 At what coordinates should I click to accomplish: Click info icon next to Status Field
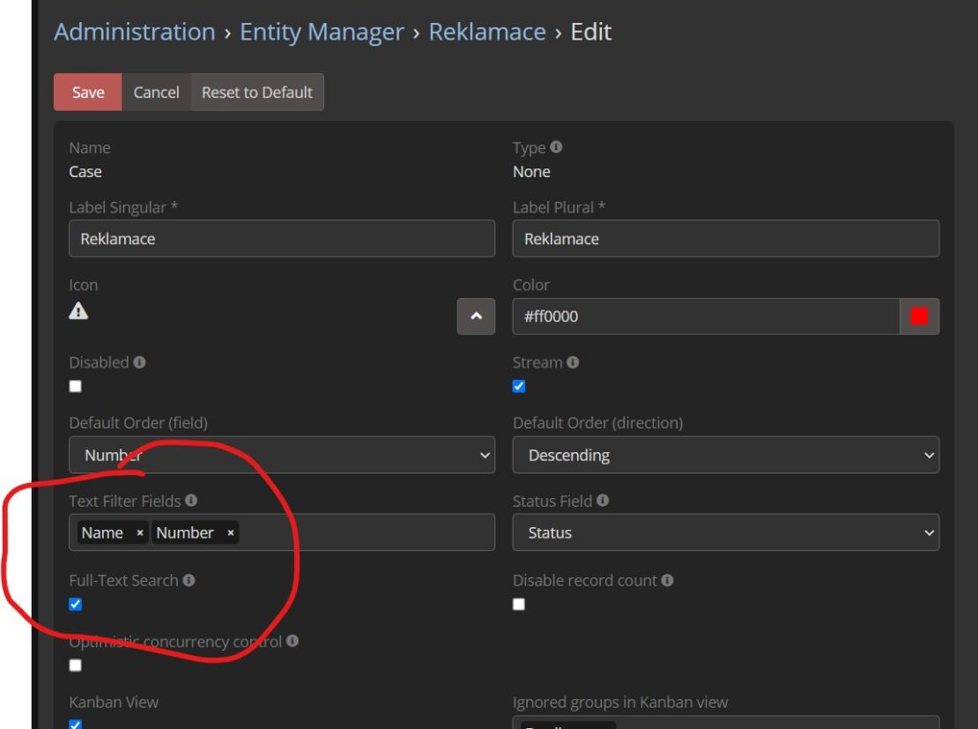[604, 502]
